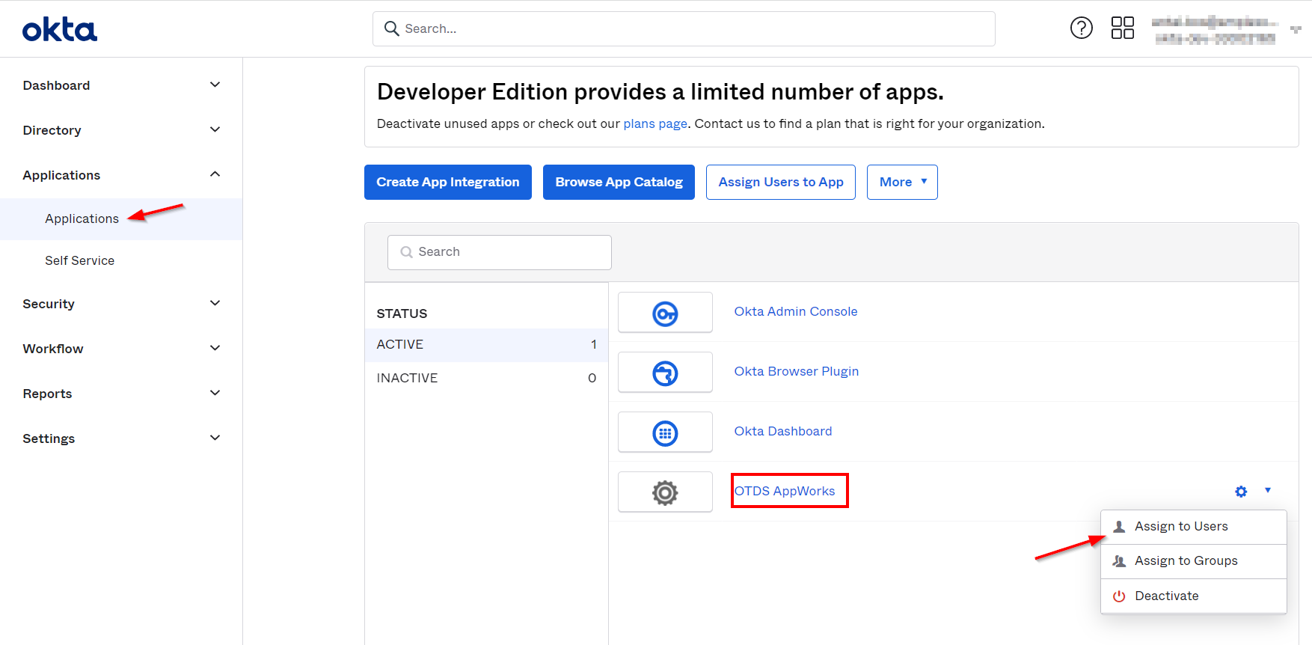The image size is (1312, 645).
Task: Click the Okta Dashboard app icon
Action: 665,432
